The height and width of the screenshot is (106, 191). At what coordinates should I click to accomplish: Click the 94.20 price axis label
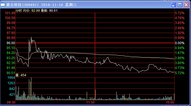pyautogui.click(x=11, y=53)
